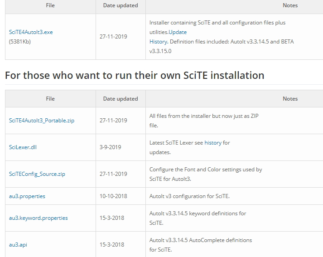The height and width of the screenshot is (257, 323).
Task: Click the Notes header of the second table
Action: pyautogui.click(x=290, y=99)
